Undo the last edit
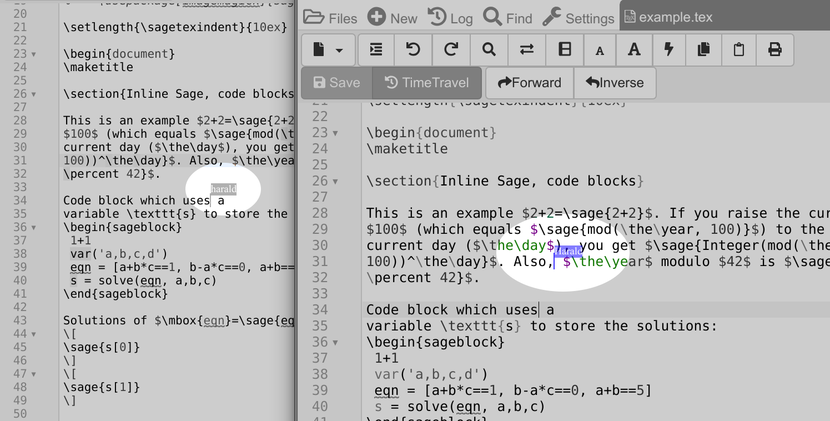This screenshot has width=830, height=421. [x=413, y=50]
